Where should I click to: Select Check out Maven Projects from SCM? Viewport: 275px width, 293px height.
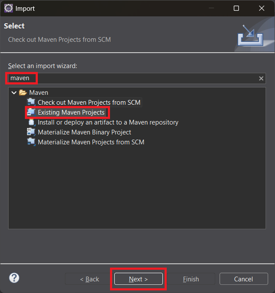[89, 103]
